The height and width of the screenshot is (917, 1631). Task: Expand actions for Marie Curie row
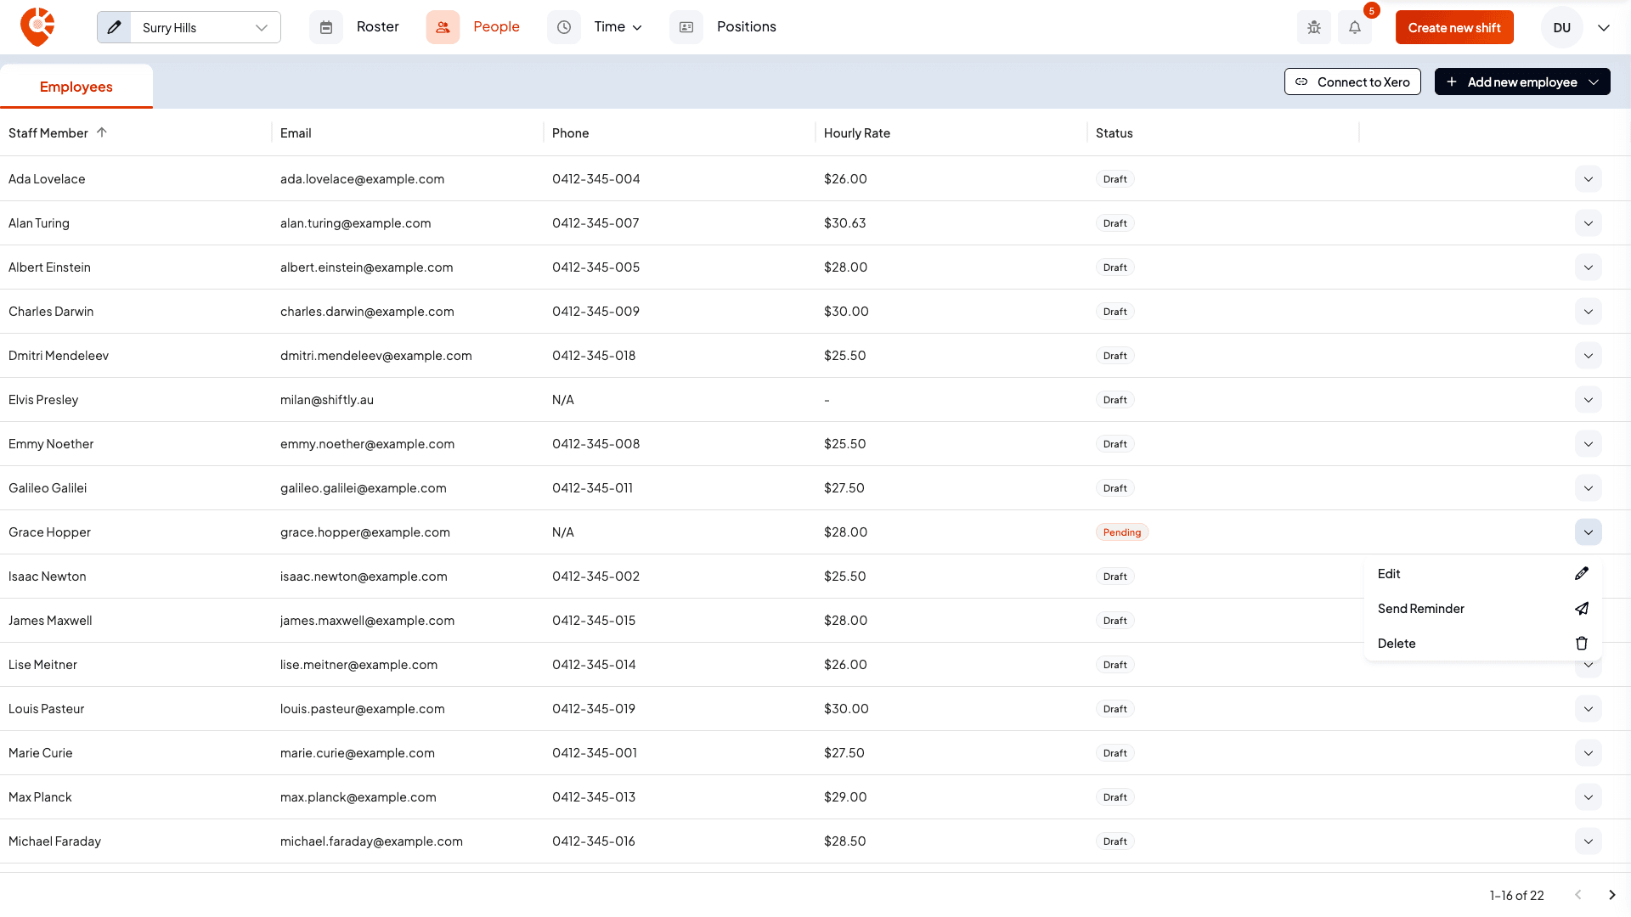[1588, 753]
